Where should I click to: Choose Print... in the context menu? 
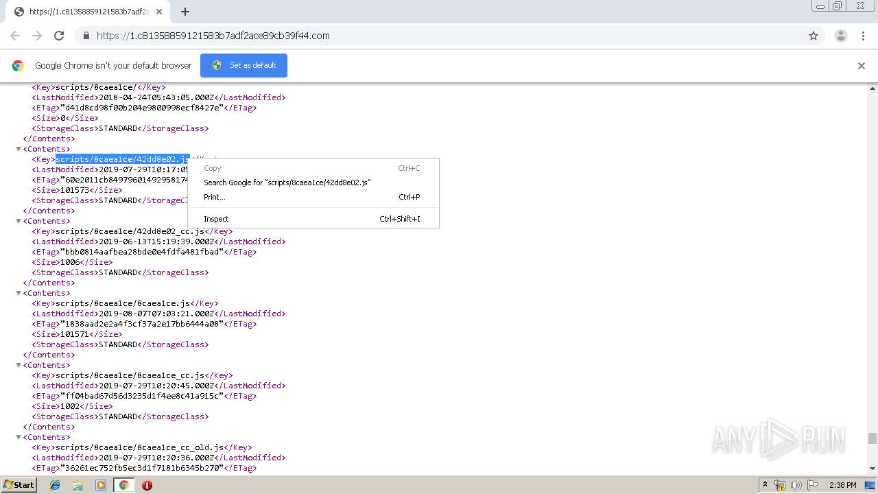pos(313,197)
